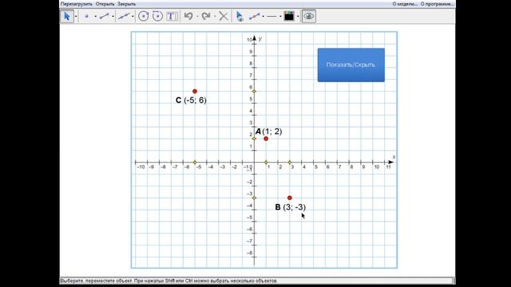
Task: Select the circle by center tool
Action: pos(144,16)
